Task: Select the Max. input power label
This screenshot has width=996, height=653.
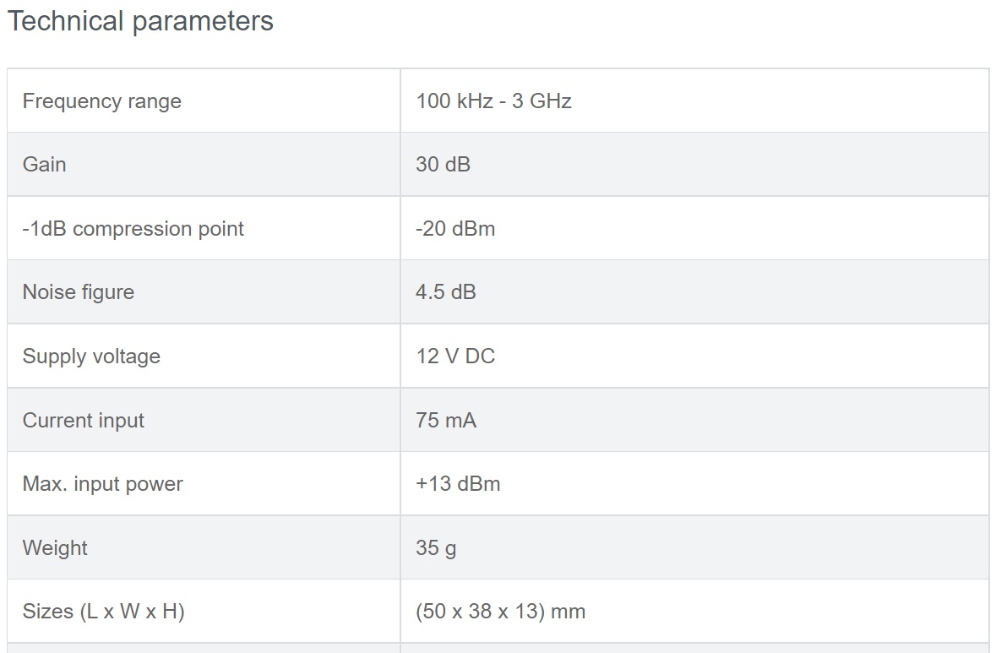Action: [x=102, y=484]
